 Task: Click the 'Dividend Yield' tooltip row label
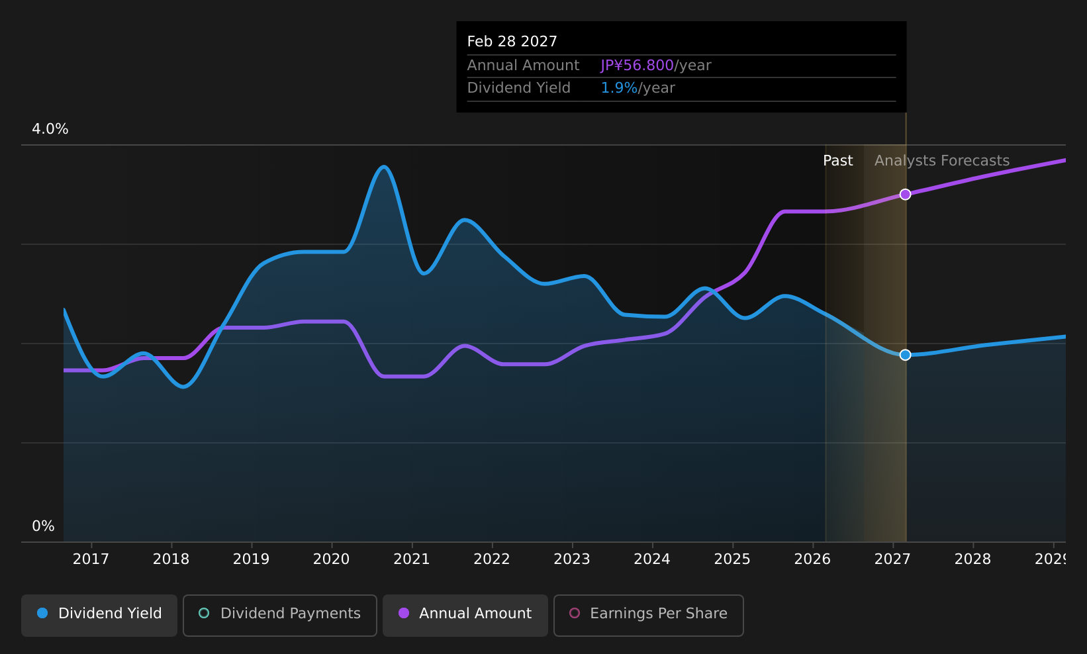point(519,88)
